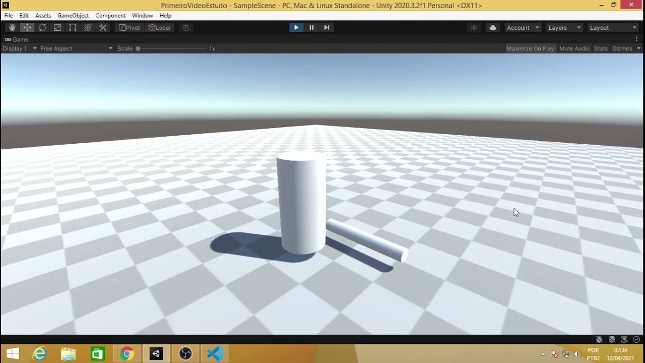
Task: Open the Layers dropdown
Action: (x=565, y=28)
